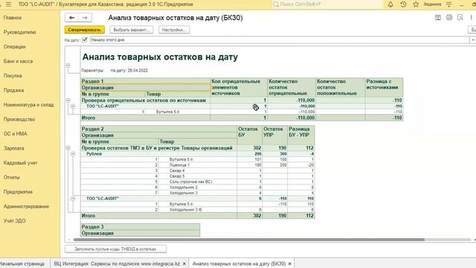Click the 'Начало этого дня' date field
The width and height of the screenshot is (476, 268).
(x=280, y=39)
